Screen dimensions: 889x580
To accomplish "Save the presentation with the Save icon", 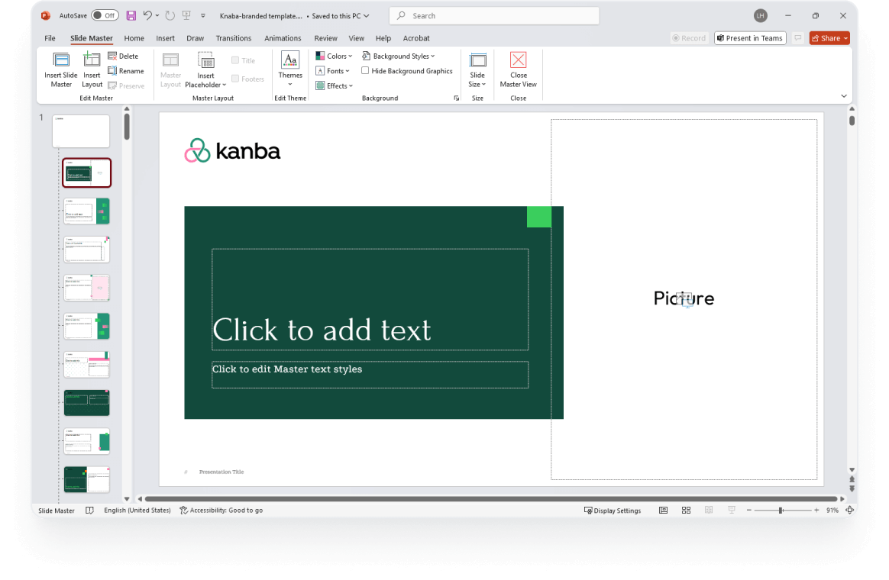I will [131, 16].
